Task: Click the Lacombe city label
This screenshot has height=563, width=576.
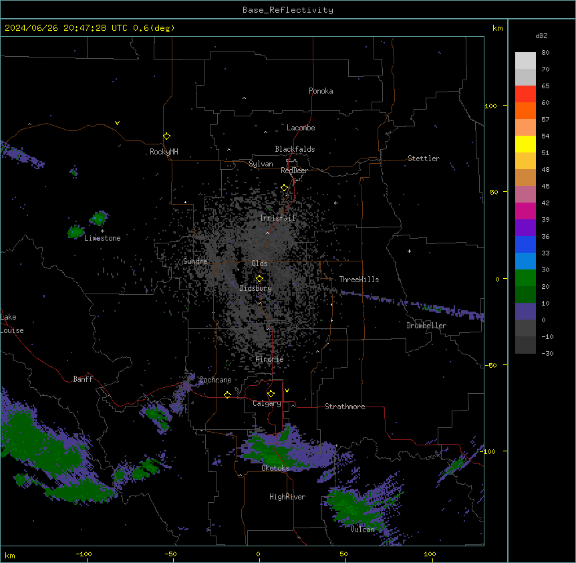Action: [x=301, y=128]
